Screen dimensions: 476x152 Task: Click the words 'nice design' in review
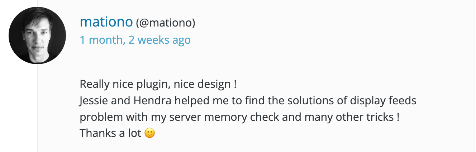click(202, 85)
